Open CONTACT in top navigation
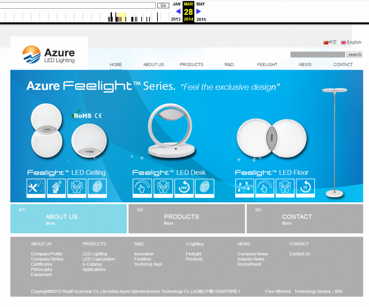Screen dimensions: 369x307 343,65
